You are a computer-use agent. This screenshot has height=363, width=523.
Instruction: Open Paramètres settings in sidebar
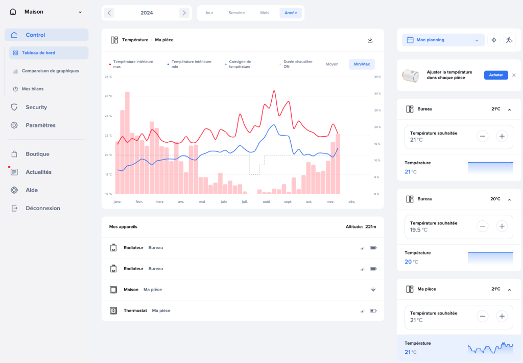tap(40, 125)
